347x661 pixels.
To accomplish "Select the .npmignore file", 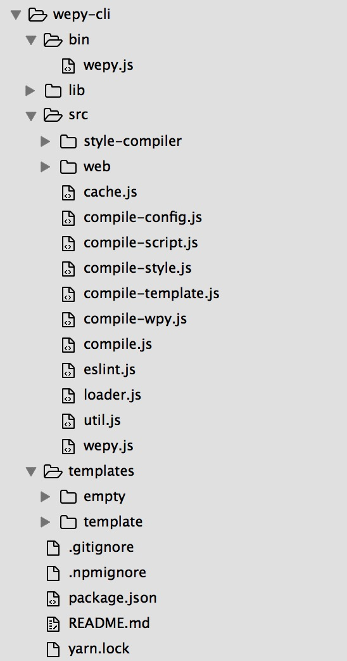I will pos(107,572).
